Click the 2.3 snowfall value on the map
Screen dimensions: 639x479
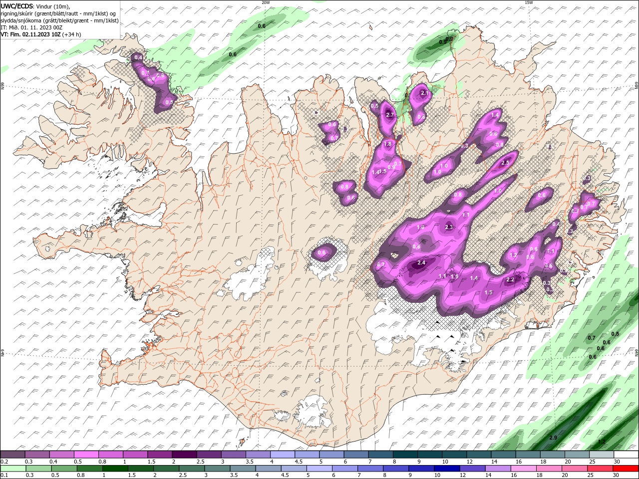point(449,227)
